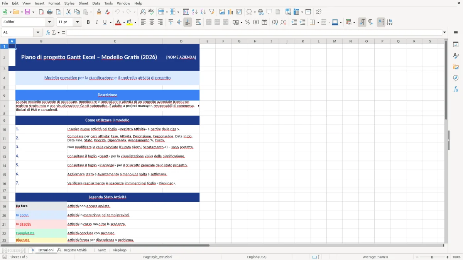Image resolution: width=463 pixels, height=260 pixels.
Task: Open sidebar Properties panel icon
Action: tap(456, 45)
